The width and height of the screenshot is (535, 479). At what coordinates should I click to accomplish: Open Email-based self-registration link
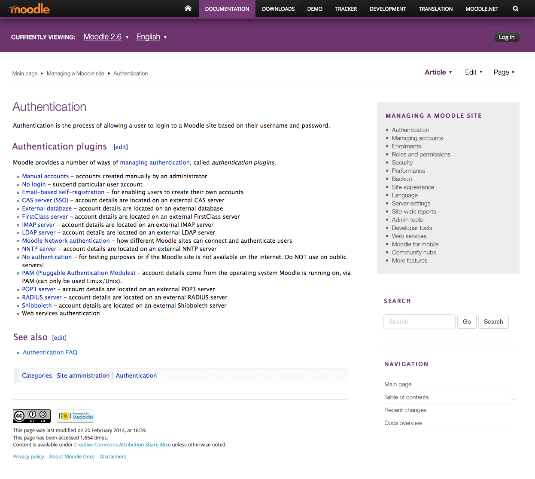click(x=63, y=192)
